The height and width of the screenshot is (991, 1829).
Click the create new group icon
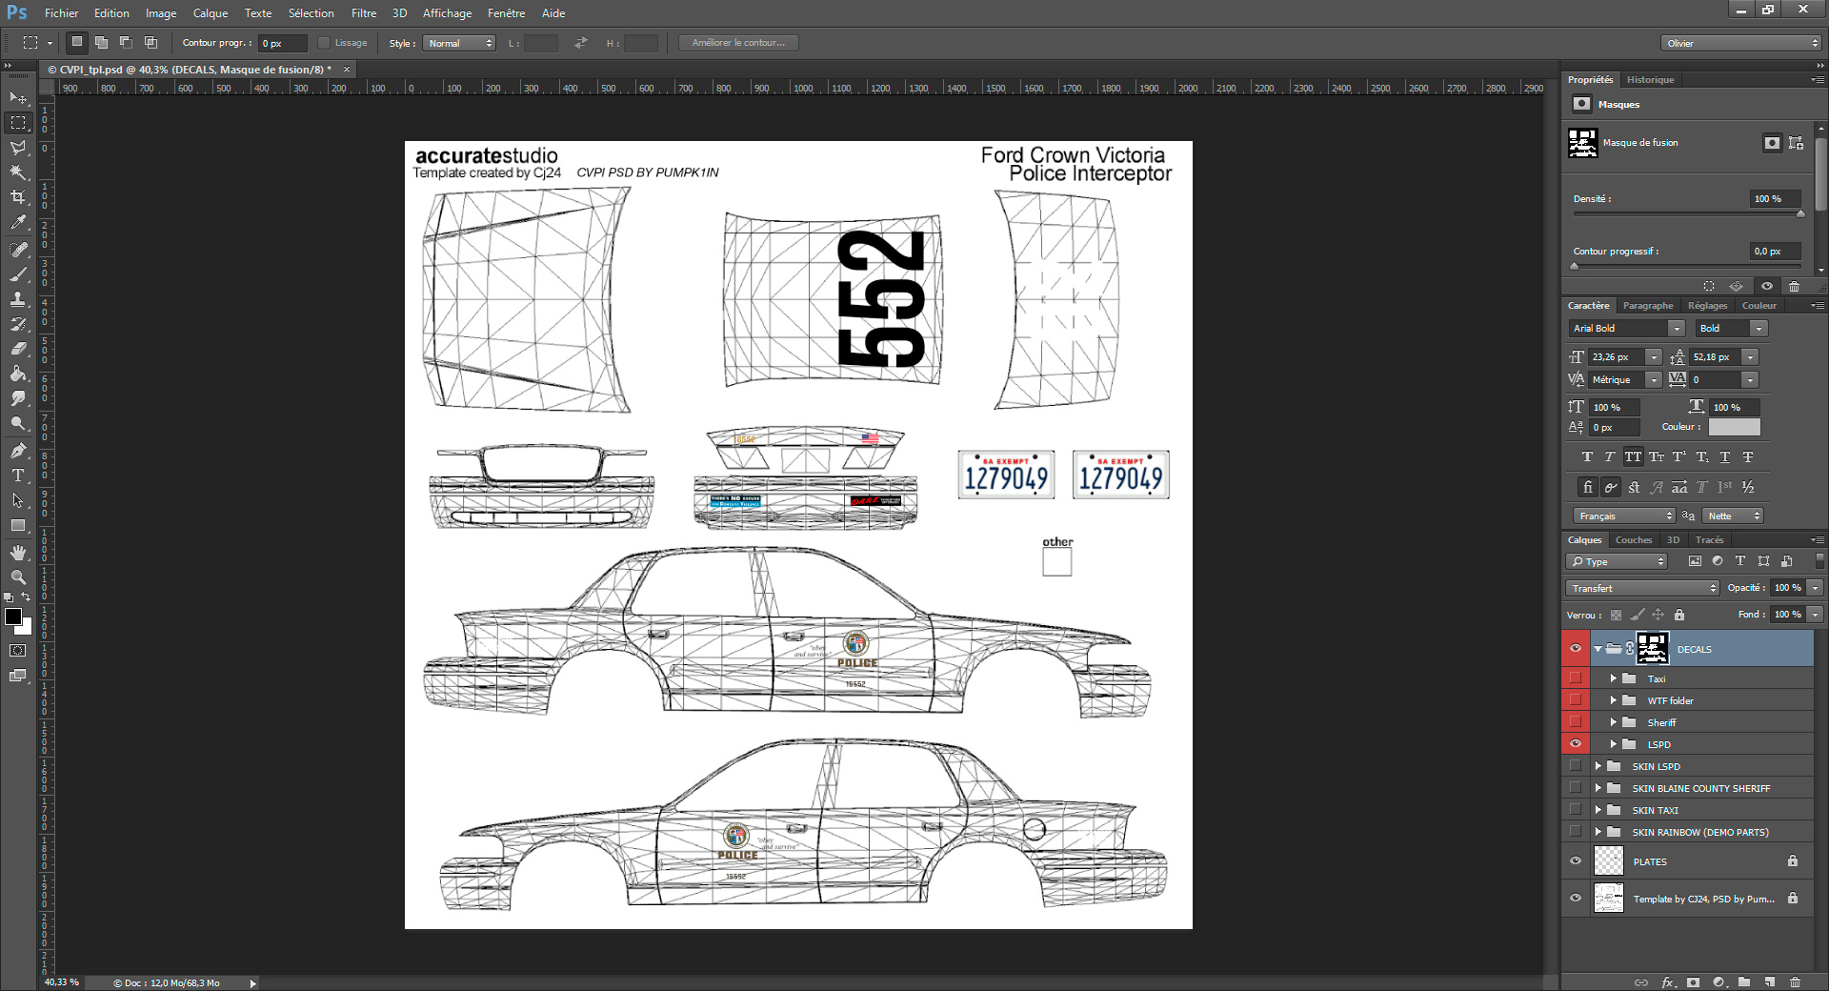pyautogui.click(x=1743, y=981)
